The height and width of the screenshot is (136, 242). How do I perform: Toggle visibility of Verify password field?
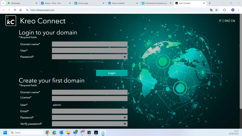pyautogui.click(x=125, y=124)
